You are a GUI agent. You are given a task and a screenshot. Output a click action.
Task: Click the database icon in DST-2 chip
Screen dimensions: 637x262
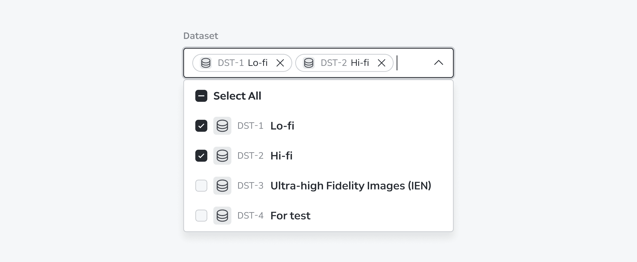309,63
